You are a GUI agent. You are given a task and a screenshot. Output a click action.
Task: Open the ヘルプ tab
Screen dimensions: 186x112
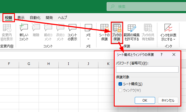click(x=63, y=18)
